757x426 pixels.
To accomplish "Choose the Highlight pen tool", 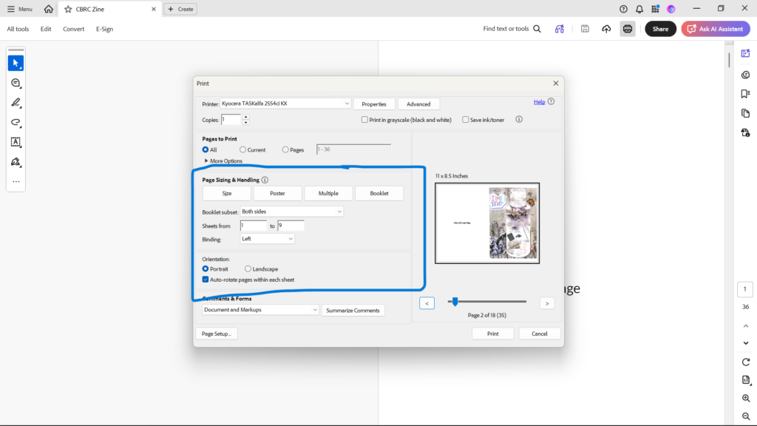I will tap(16, 102).
